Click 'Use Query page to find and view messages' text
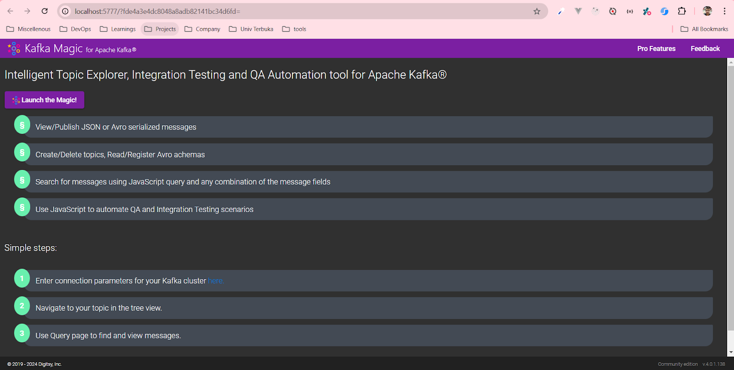The image size is (734, 370). pos(108,336)
